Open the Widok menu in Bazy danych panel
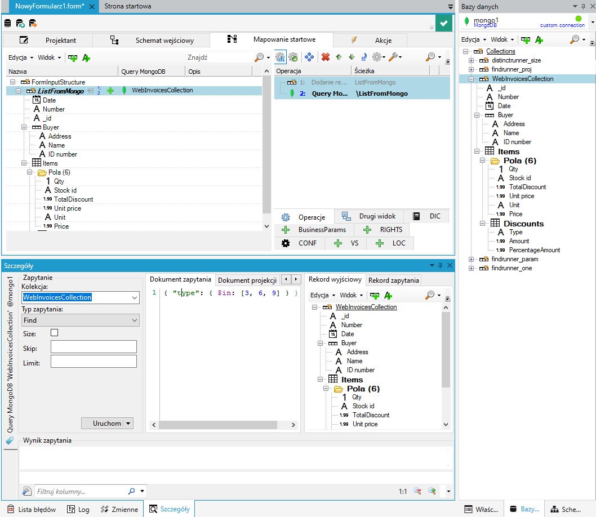Image resolution: width=596 pixels, height=517 pixels. click(502, 40)
